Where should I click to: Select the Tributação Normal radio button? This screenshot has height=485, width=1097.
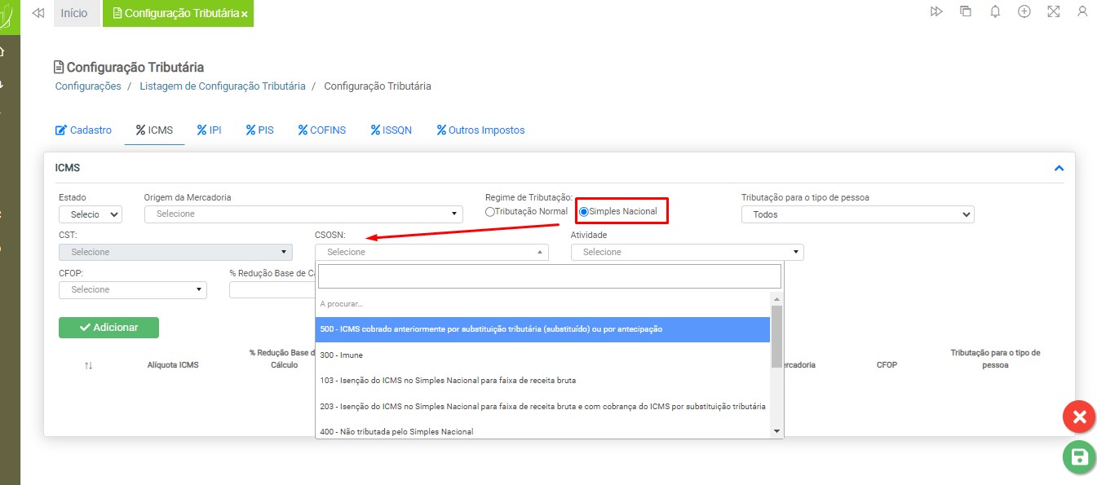(x=490, y=212)
